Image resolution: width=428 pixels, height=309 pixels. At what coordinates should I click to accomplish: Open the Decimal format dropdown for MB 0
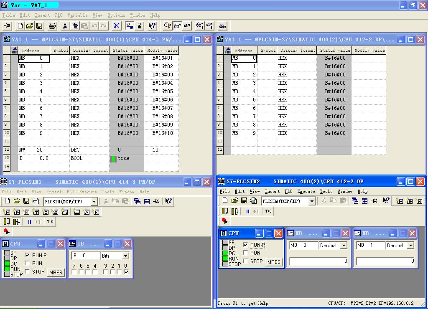[x=344, y=246]
